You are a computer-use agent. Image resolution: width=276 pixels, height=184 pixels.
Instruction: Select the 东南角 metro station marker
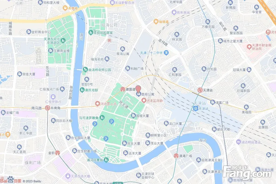pyautogui.click(x=47, y=108)
